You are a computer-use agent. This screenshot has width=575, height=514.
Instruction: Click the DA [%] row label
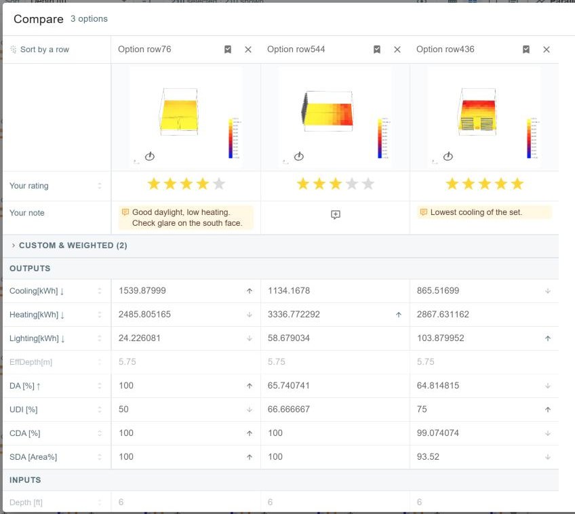(x=25, y=386)
